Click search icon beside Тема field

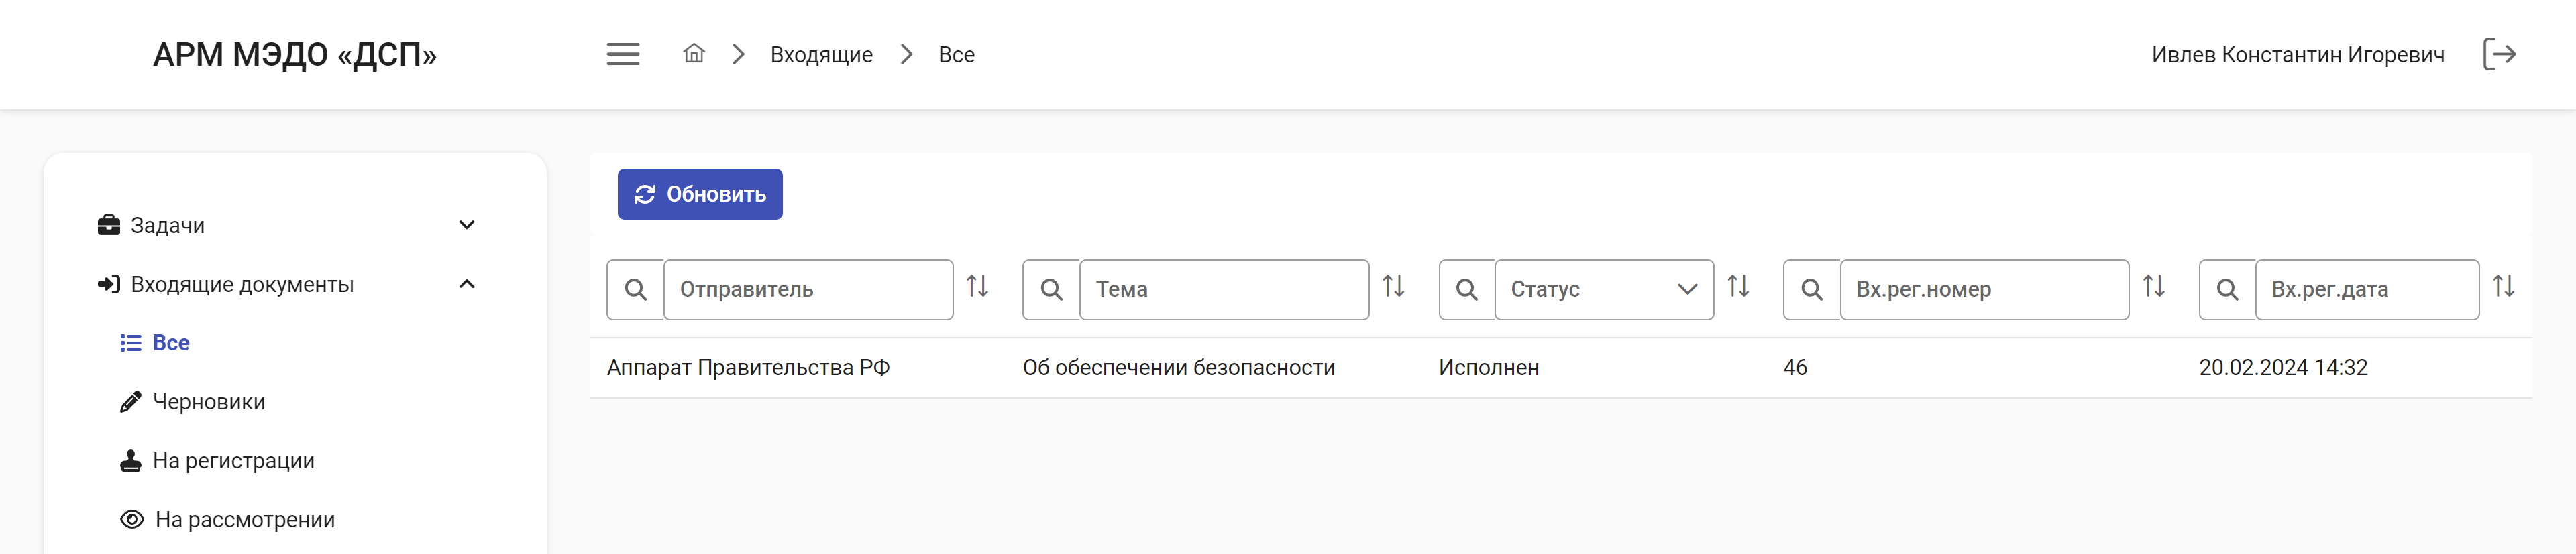(x=1051, y=289)
